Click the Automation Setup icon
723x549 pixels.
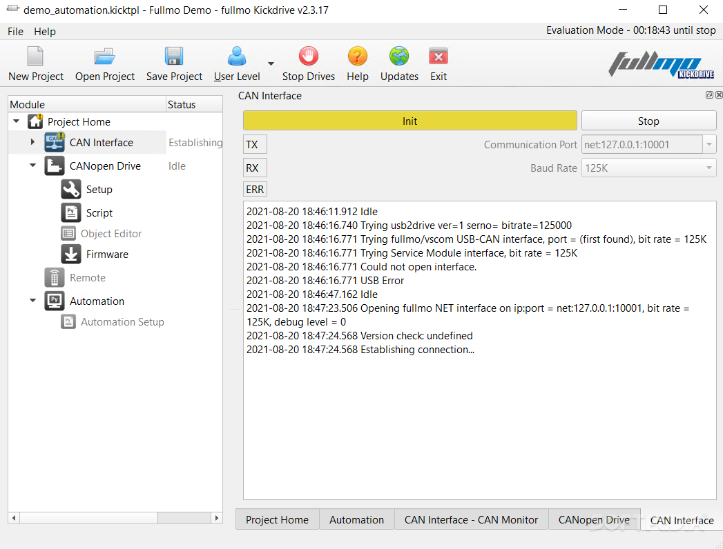pos(68,321)
